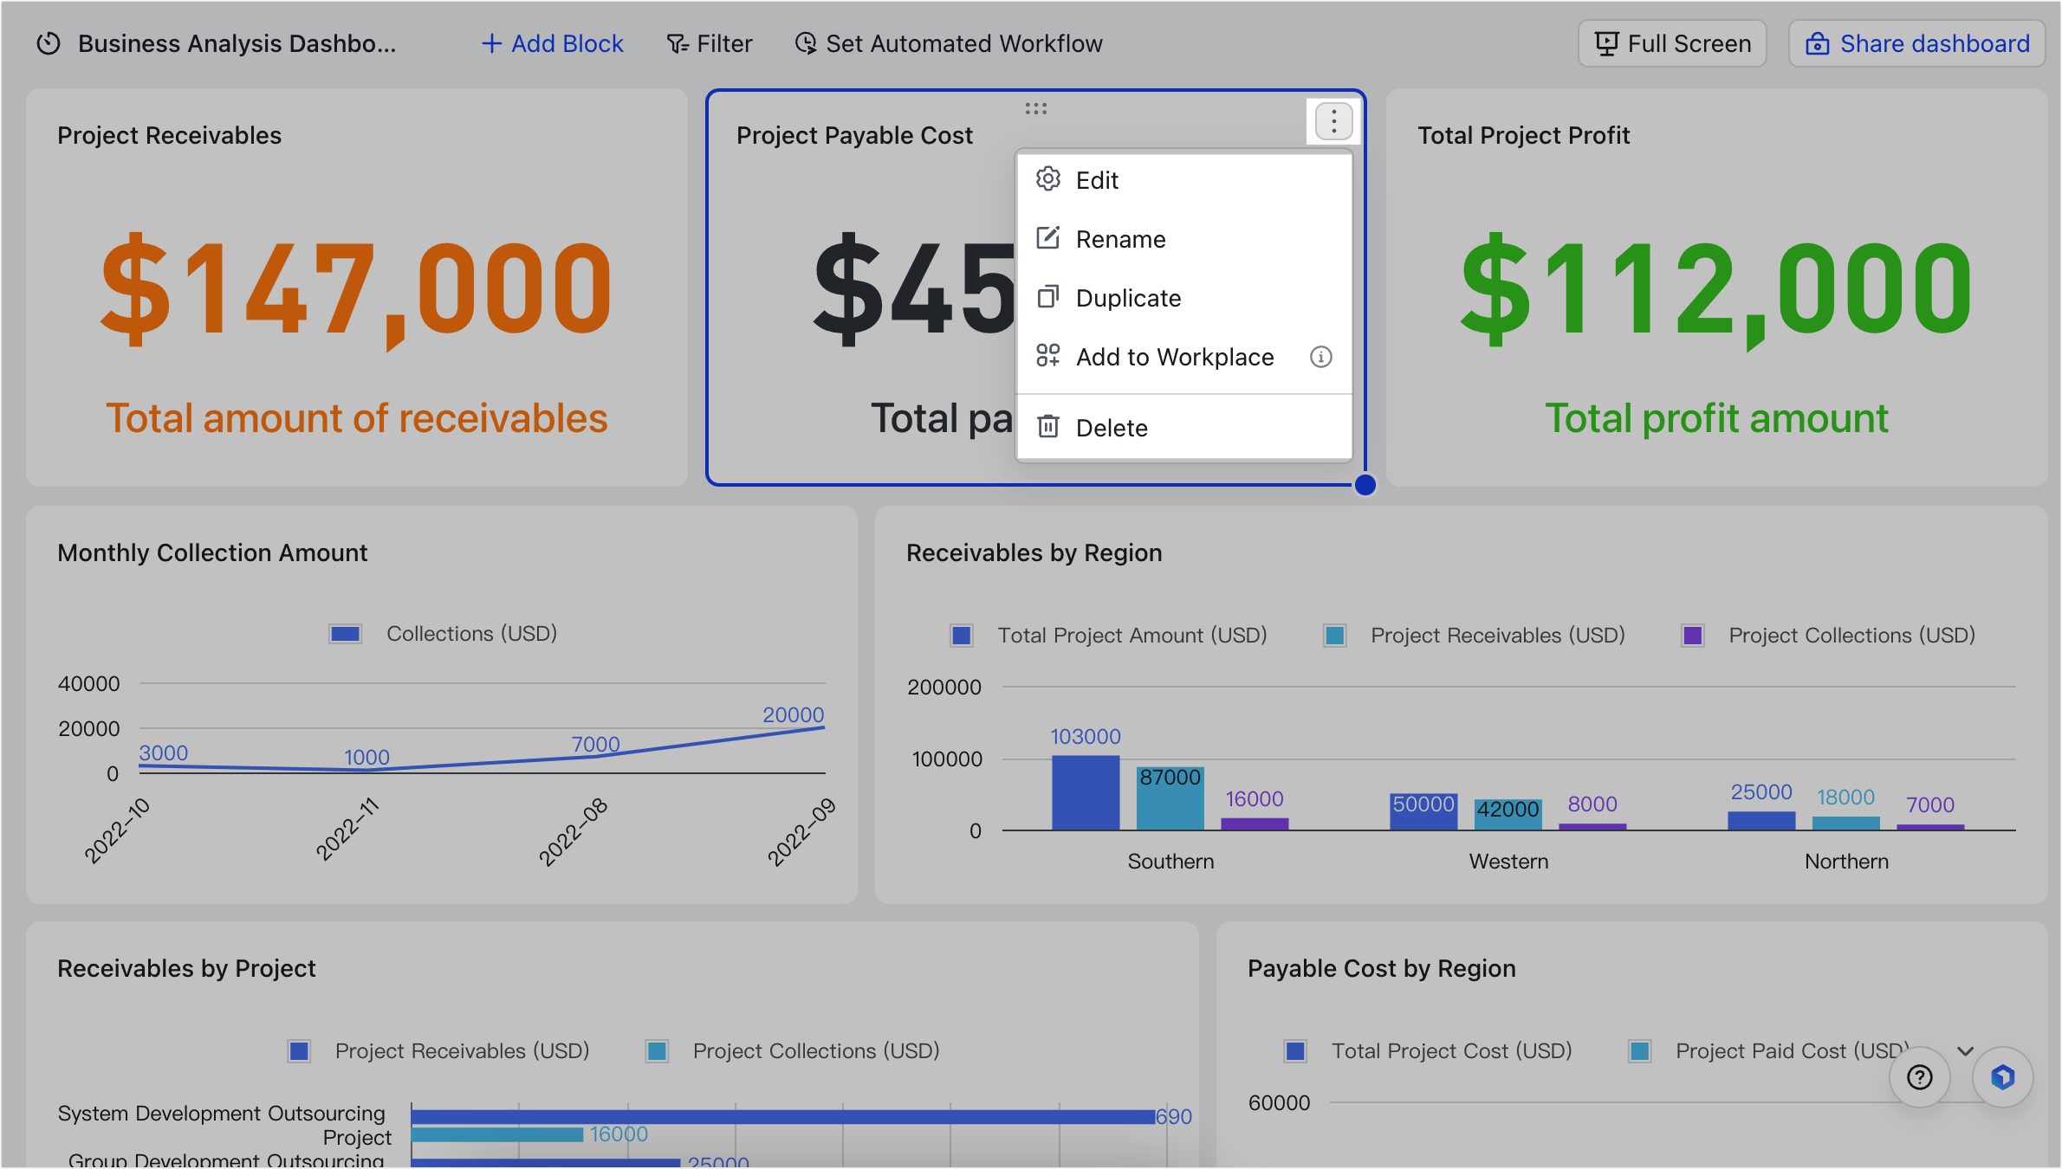Click the info icon beside Add to Workplace

point(1320,357)
